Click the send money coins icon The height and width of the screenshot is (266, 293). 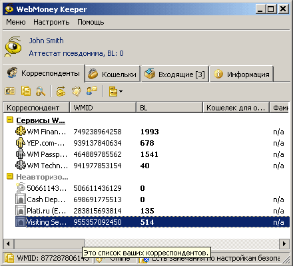tap(61, 91)
